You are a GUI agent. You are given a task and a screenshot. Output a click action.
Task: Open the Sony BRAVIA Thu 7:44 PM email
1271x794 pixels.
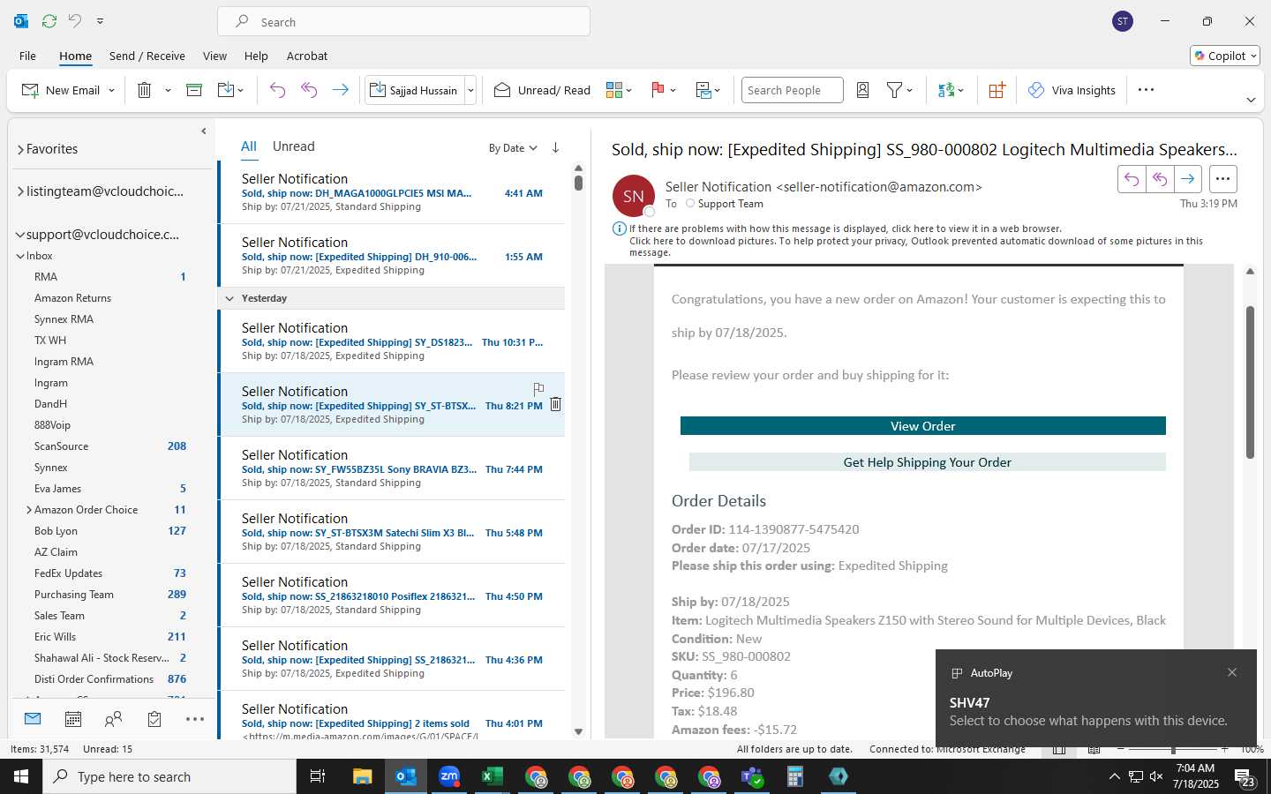(392, 468)
